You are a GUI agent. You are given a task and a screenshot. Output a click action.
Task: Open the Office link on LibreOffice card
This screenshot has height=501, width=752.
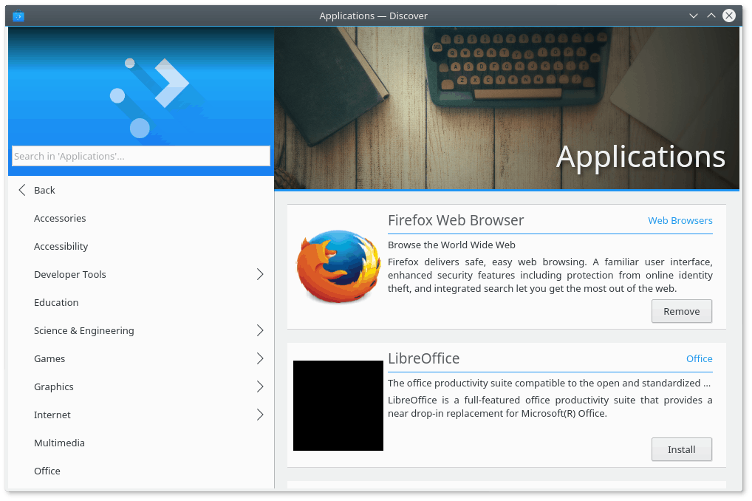[x=700, y=359]
